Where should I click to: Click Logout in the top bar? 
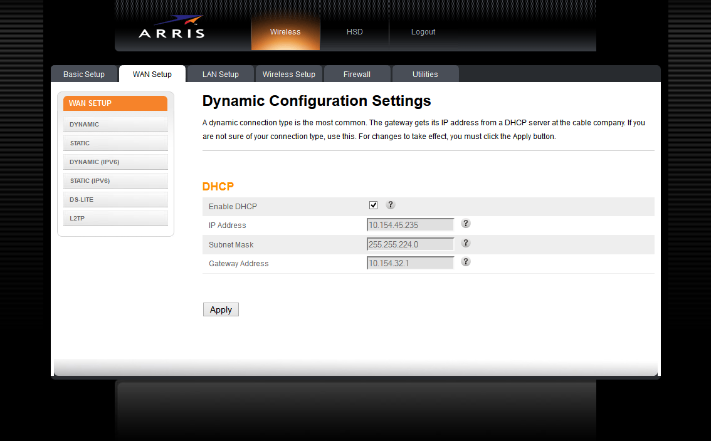423,32
